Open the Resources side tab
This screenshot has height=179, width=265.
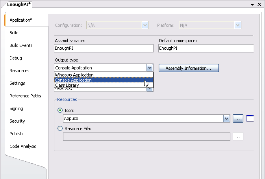[x=19, y=71]
